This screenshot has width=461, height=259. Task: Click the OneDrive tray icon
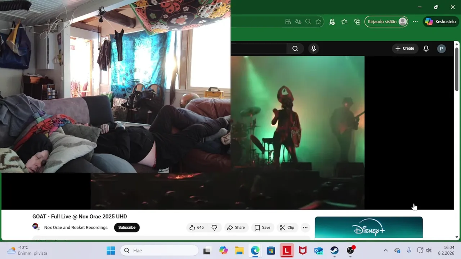(x=397, y=250)
